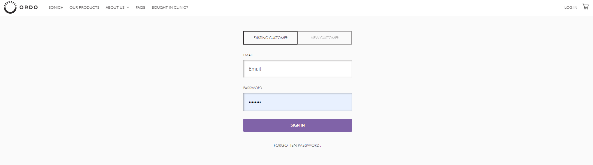Click the purple SIGN IN button
Screen dimensions: 593x165
point(297,125)
